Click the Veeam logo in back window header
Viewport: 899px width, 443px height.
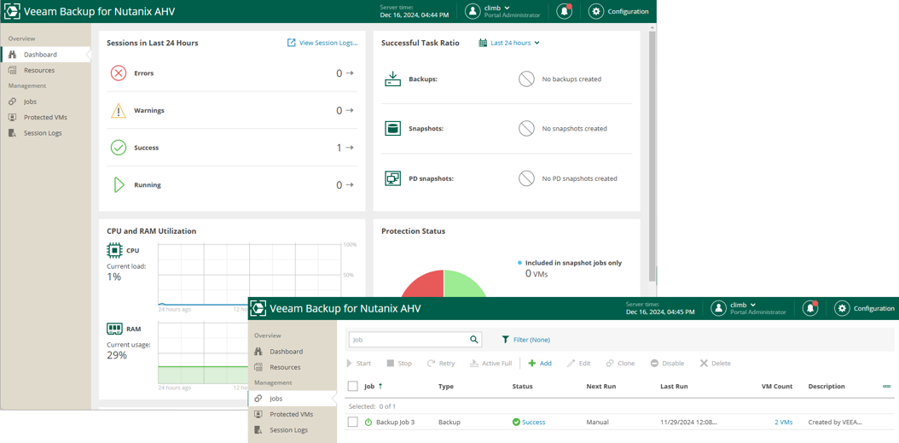coord(13,11)
